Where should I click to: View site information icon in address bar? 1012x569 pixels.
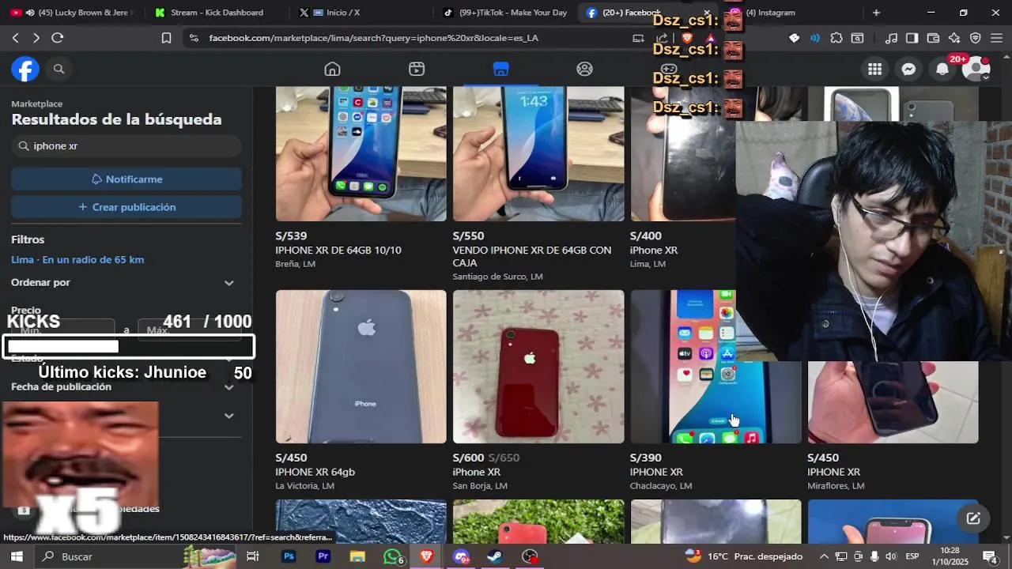194,37
